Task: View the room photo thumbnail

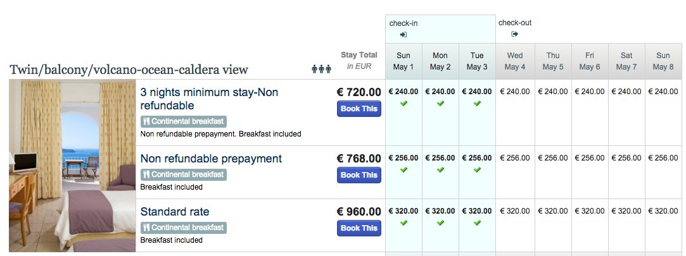Action: (72, 166)
